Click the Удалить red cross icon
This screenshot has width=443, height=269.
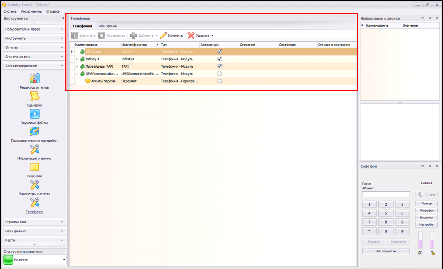[191, 35]
